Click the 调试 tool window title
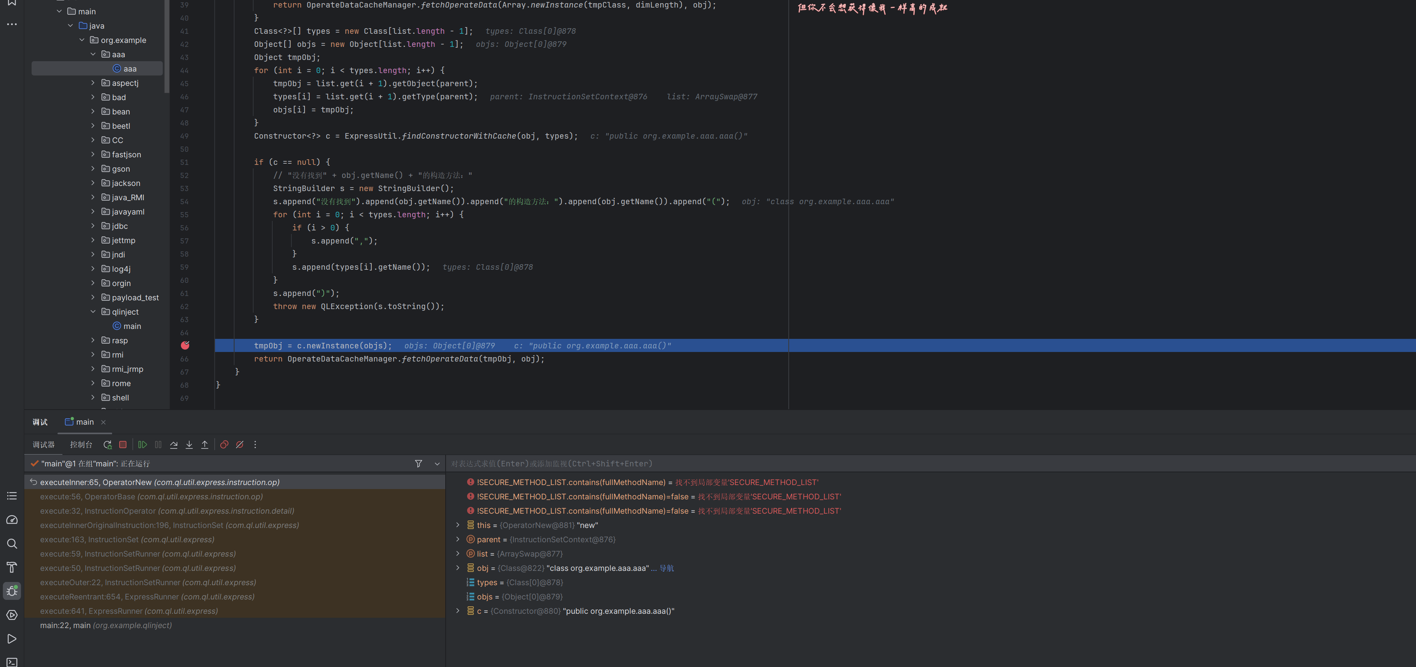Image resolution: width=1416 pixels, height=667 pixels. tap(40, 422)
